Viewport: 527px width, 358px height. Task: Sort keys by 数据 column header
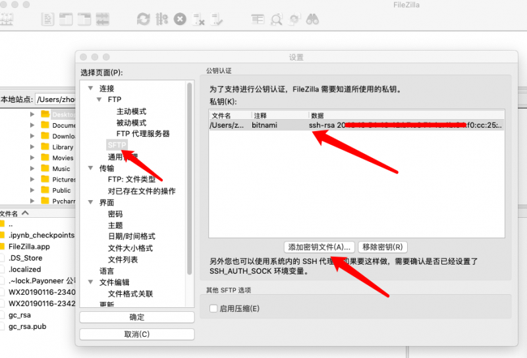[x=406, y=116]
